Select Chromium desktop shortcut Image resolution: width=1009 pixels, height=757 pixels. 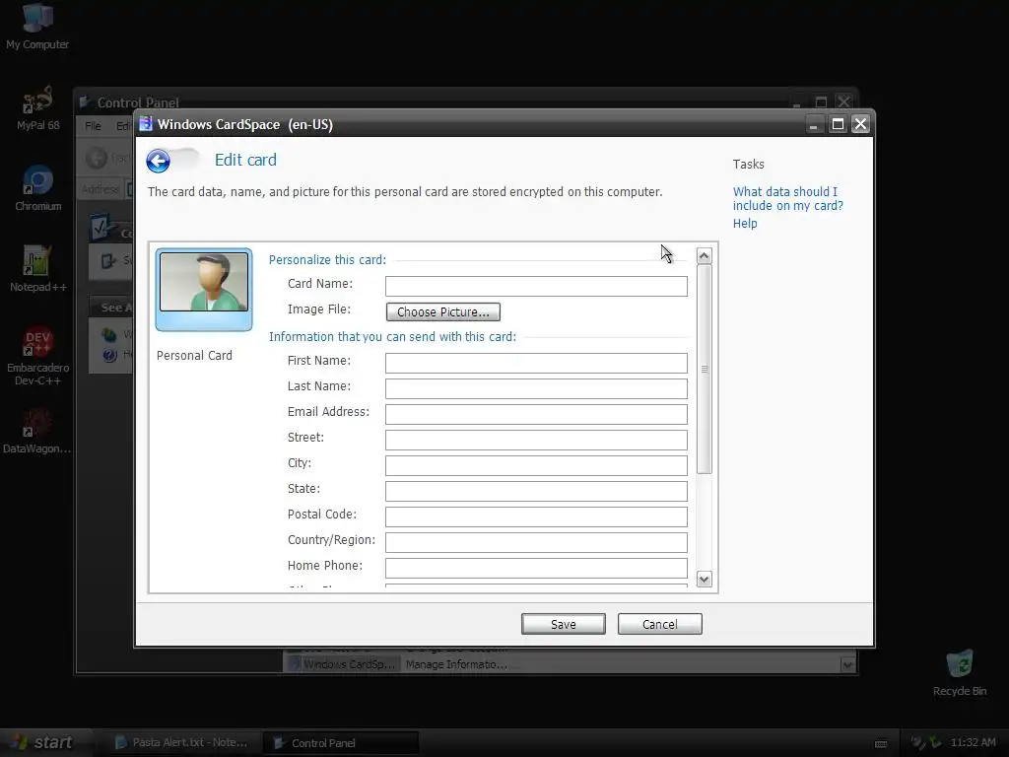click(x=38, y=188)
